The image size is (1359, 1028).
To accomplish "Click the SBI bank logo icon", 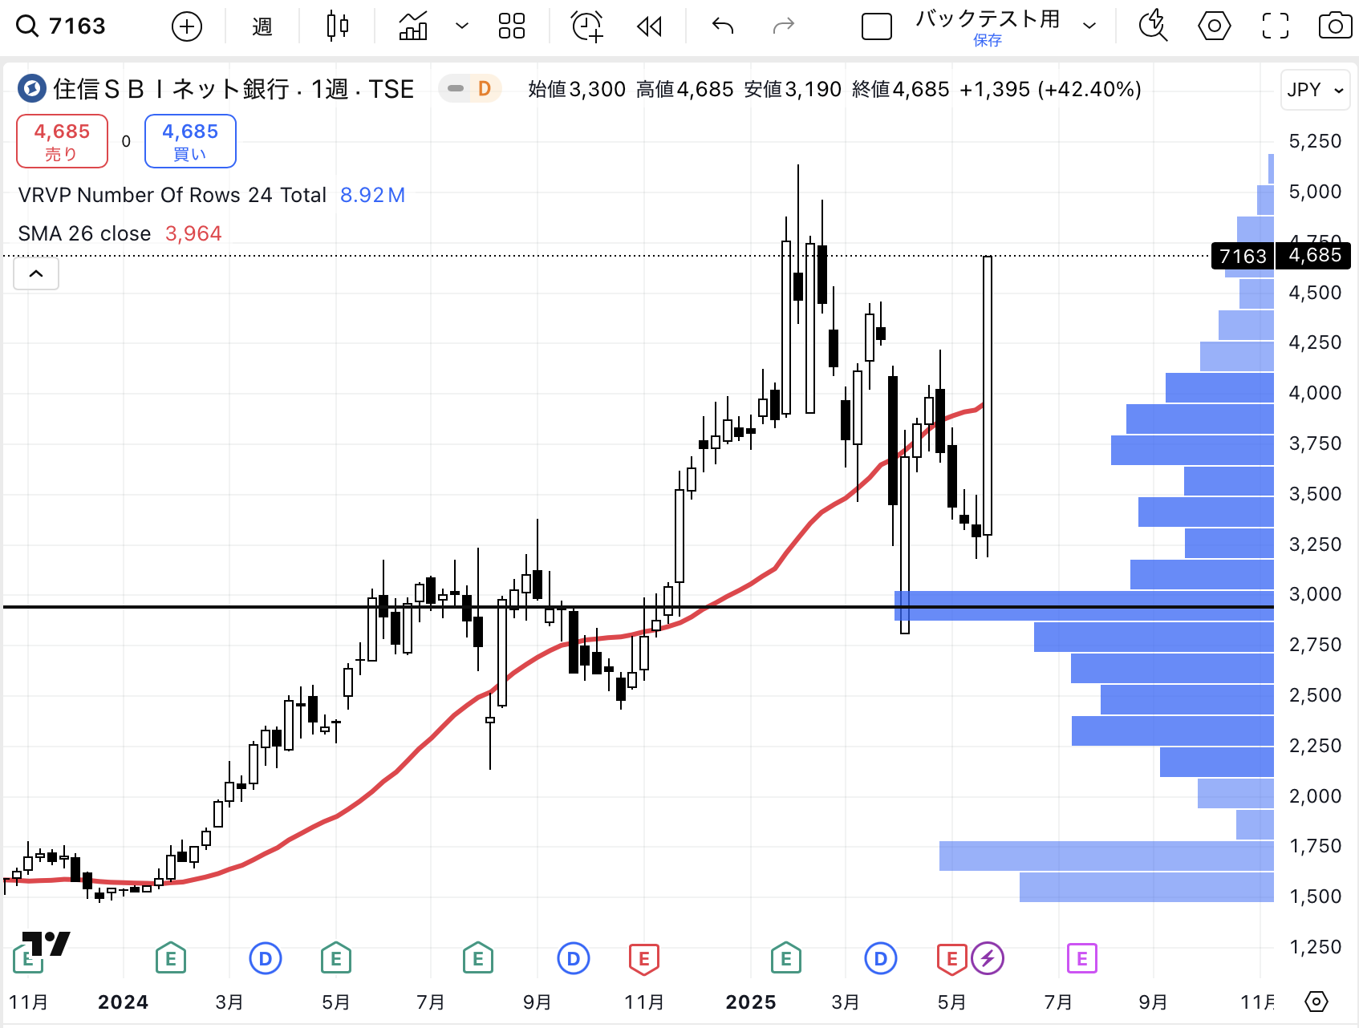I will (x=32, y=89).
